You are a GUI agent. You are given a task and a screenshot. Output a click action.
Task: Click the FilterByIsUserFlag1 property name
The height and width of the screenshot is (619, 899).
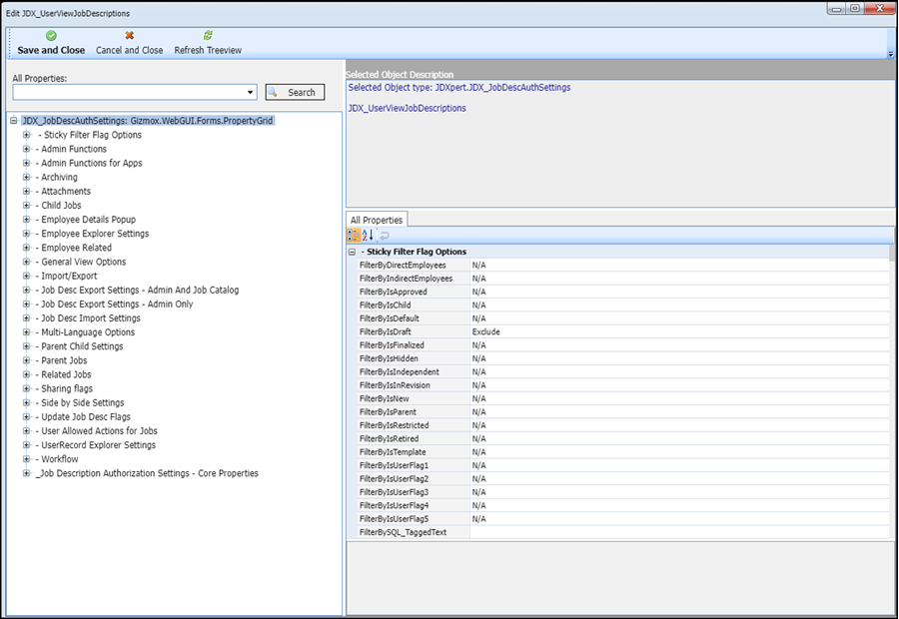coord(394,465)
